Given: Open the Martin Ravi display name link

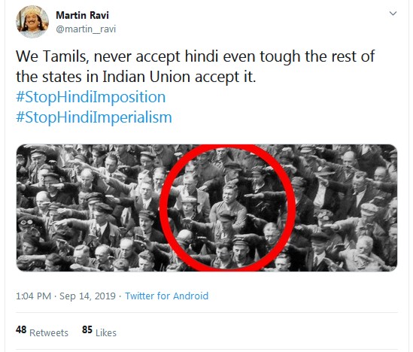Looking at the screenshot, I should coord(82,15).
